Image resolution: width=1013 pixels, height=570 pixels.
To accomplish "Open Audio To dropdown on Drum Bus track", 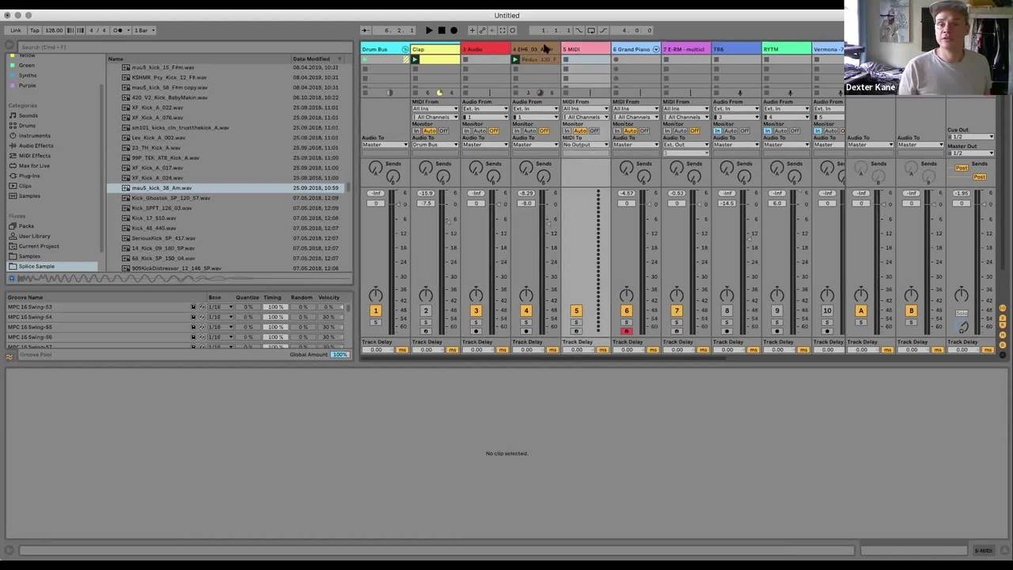I will tap(385, 145).
